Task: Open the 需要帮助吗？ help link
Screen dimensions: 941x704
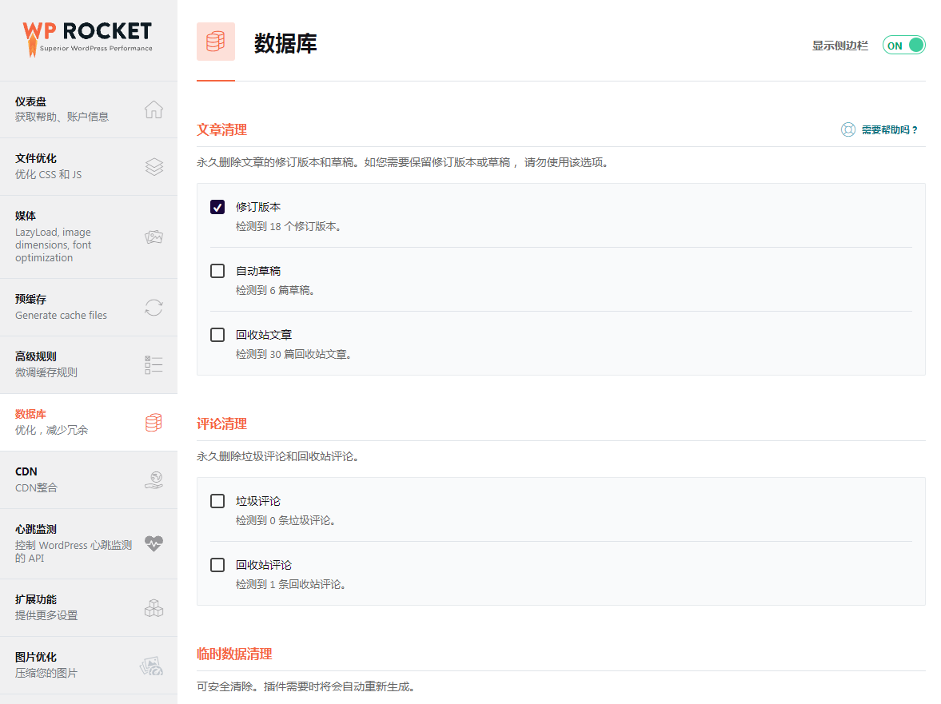Action: (x=879, y=129)
